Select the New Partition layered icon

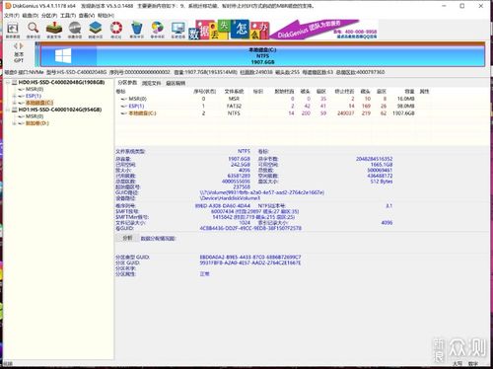pos(96,31)
